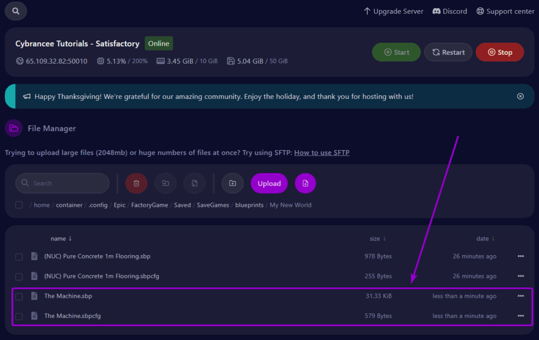This screenshot has width=539, height=340.
Task: Check the select-all checkbox above the file list
Action: [x=19, y=205]
